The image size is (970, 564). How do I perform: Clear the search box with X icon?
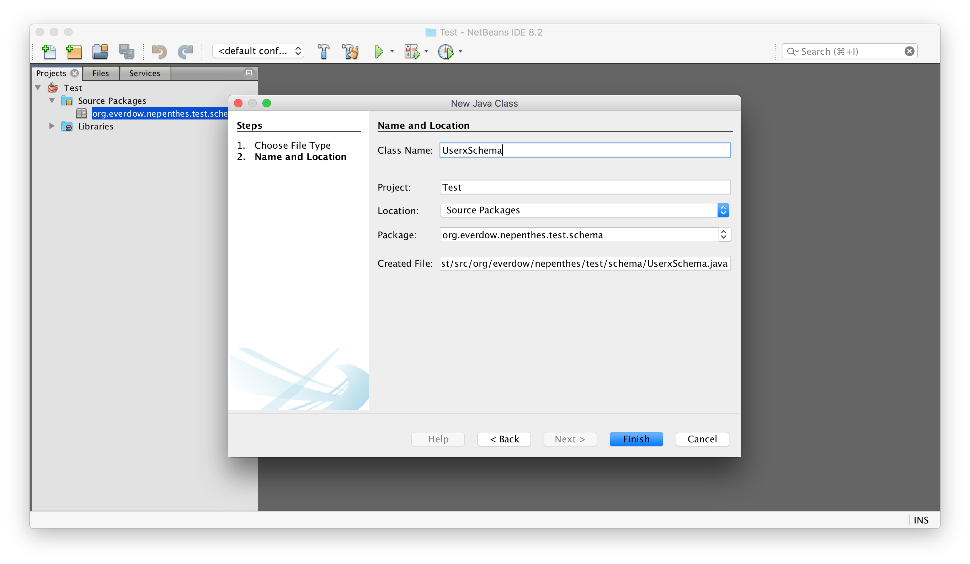pos(909,51)
